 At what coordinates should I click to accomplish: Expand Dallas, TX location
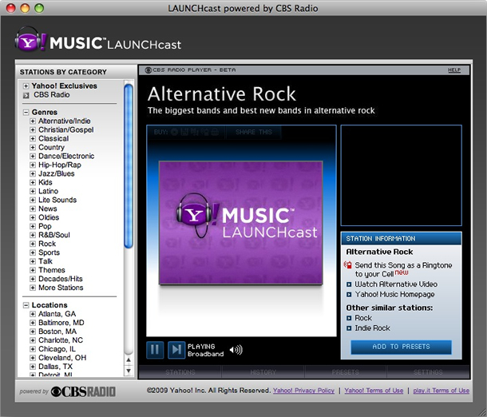(x=33, y=367)
